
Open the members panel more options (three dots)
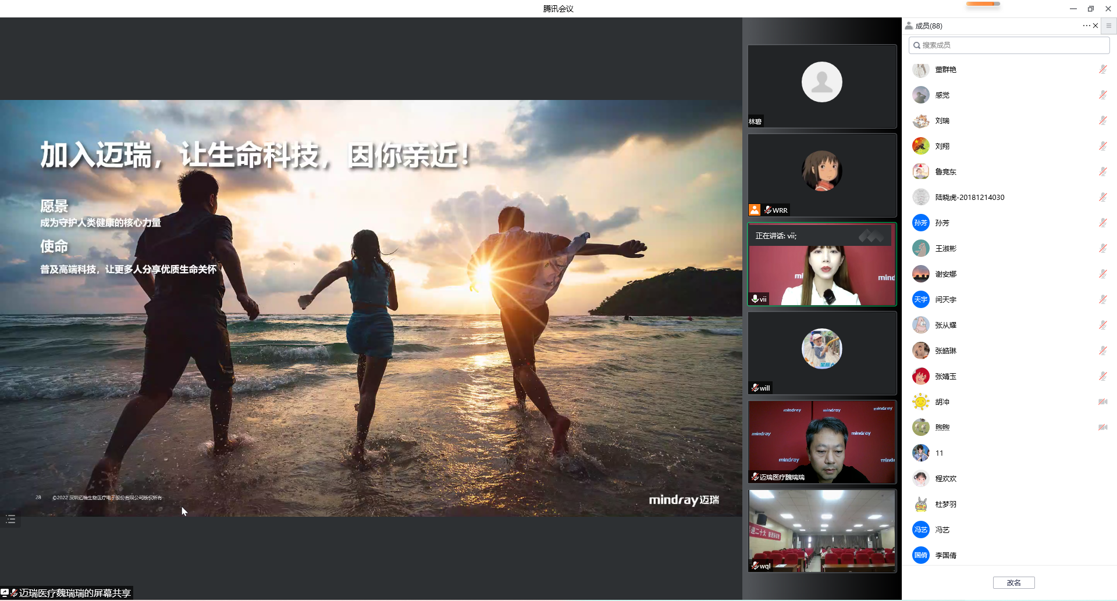point(1086,26)
